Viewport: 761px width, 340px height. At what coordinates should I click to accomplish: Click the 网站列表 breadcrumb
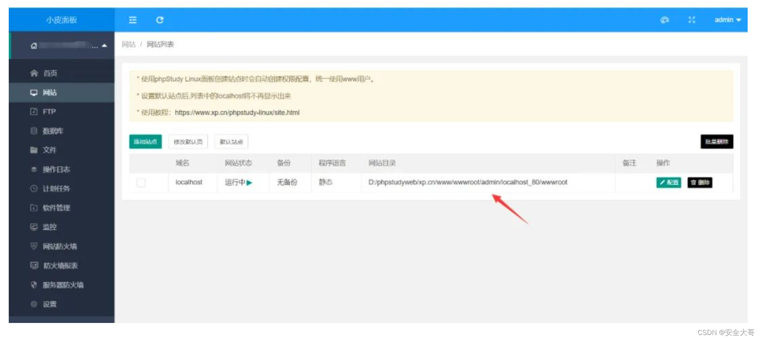[x=160, y=44]
